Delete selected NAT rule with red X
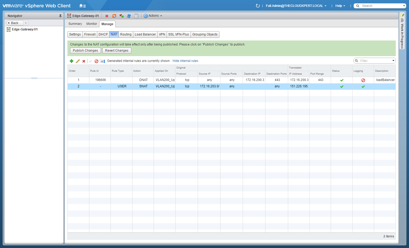This screenshot has width=409, height=248. (84, 61)
